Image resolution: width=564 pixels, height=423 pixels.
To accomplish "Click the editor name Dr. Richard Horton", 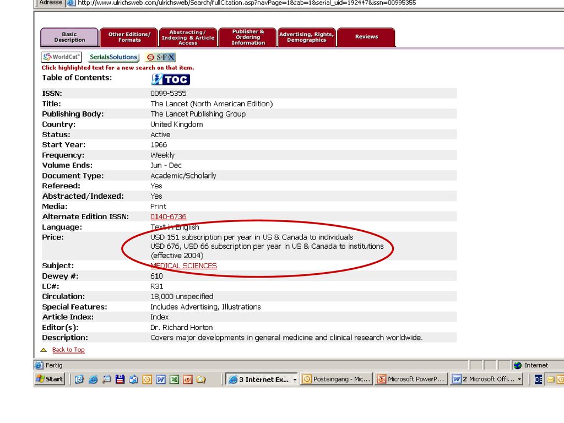I will coord(181,327).
